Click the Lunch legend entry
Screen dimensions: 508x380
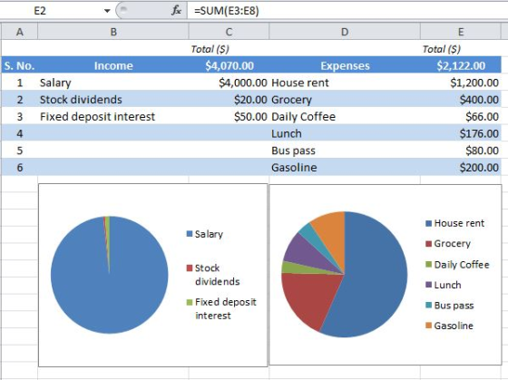[x=444, y=285]
